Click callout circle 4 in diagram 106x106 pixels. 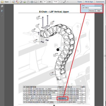tap(55, 55)
